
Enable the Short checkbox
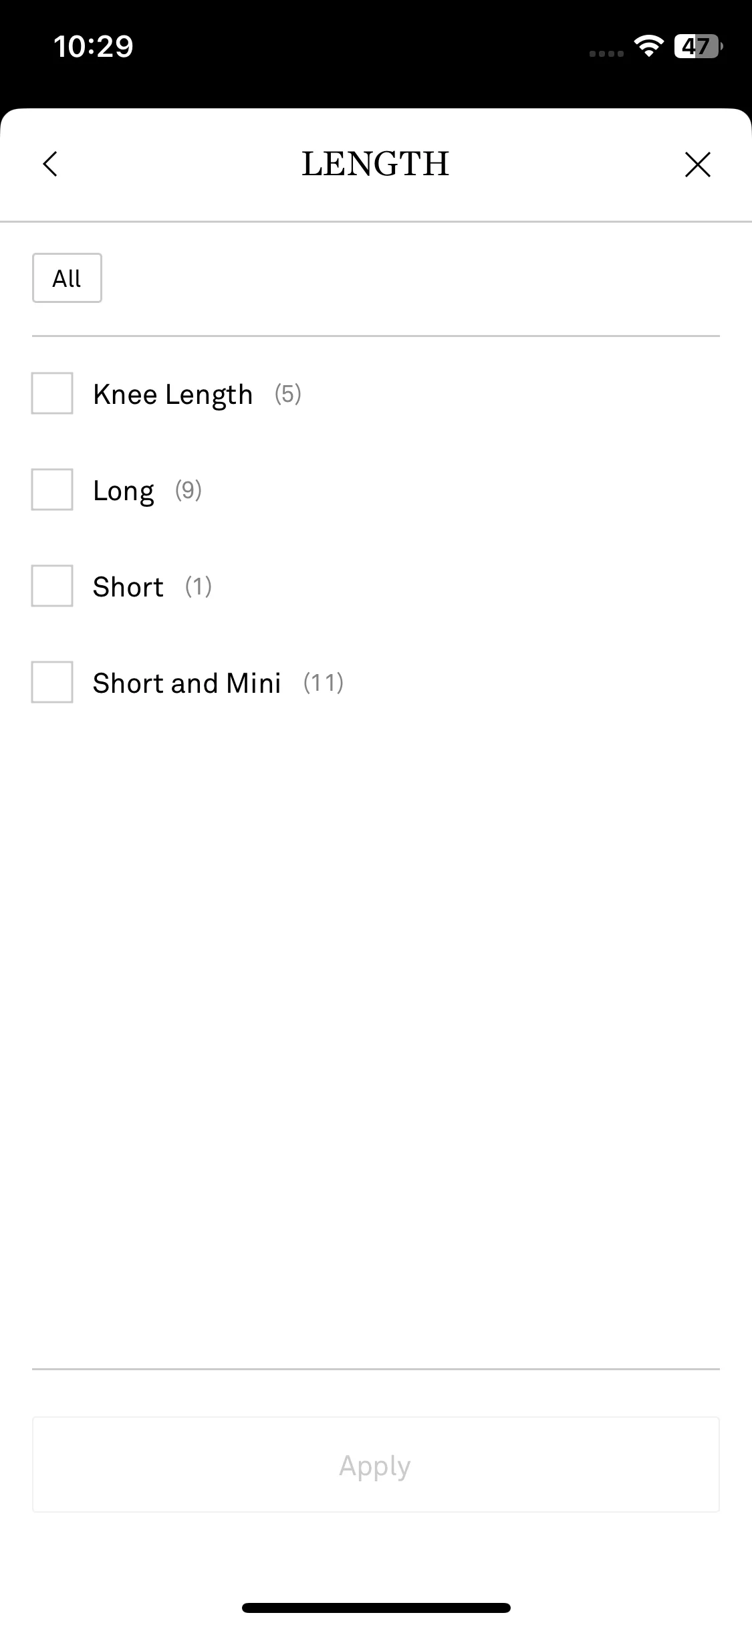point(52,586)
